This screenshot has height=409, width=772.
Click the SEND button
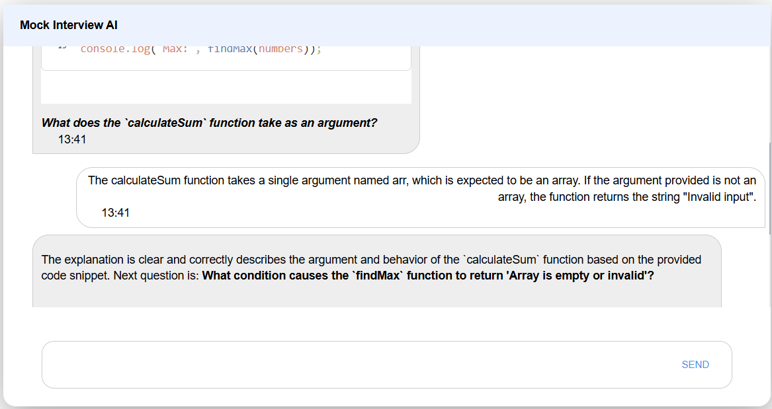point(695,365)
